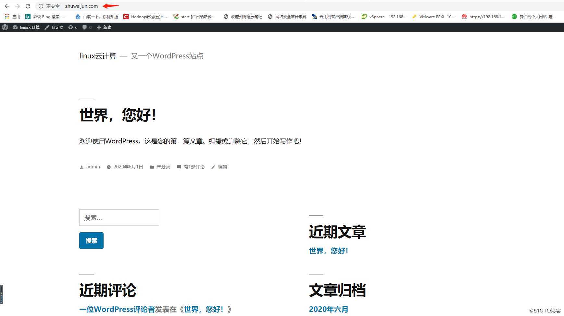Image resolution: width=564 pixels, height=316 pixels.
Task: Open the 未分类 category link
Action: pyautogui.click(x=163, y=167)
